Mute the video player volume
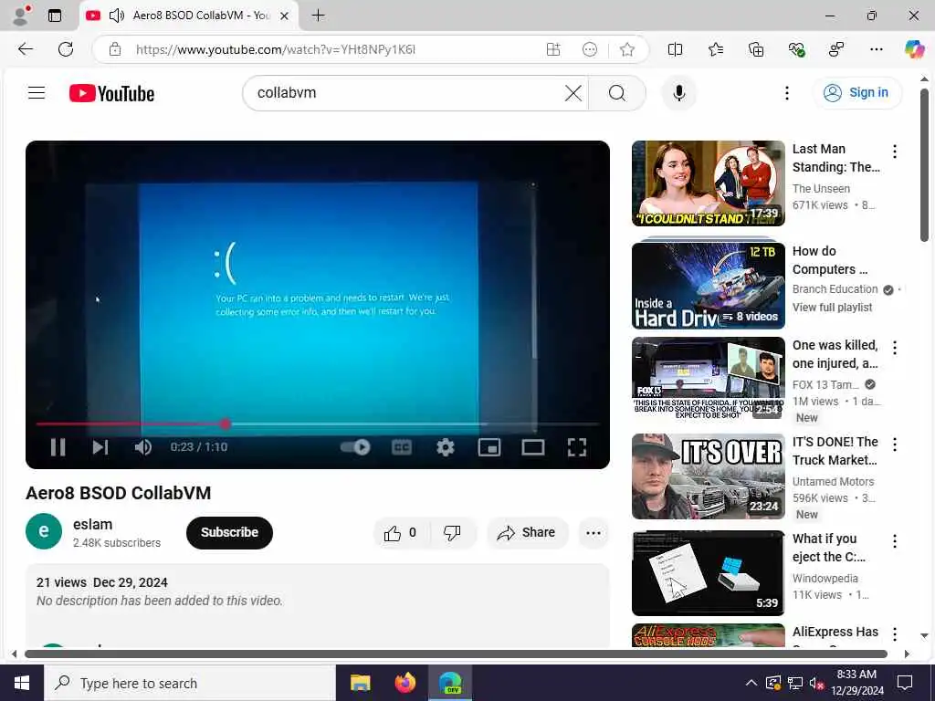935x701 pixels. point(143,447)
